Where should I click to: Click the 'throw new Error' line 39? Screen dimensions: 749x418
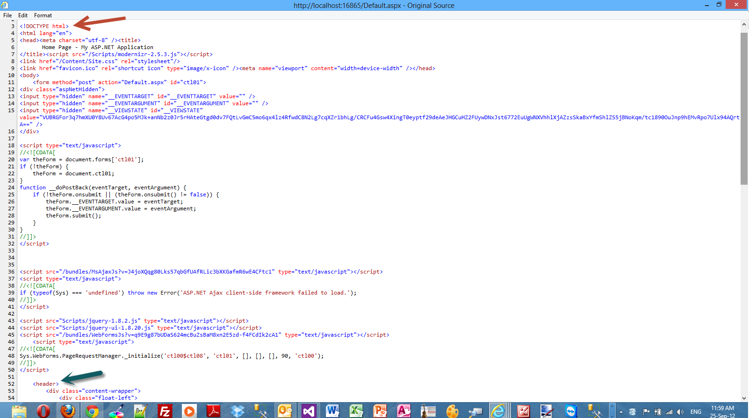pos(188,293)
